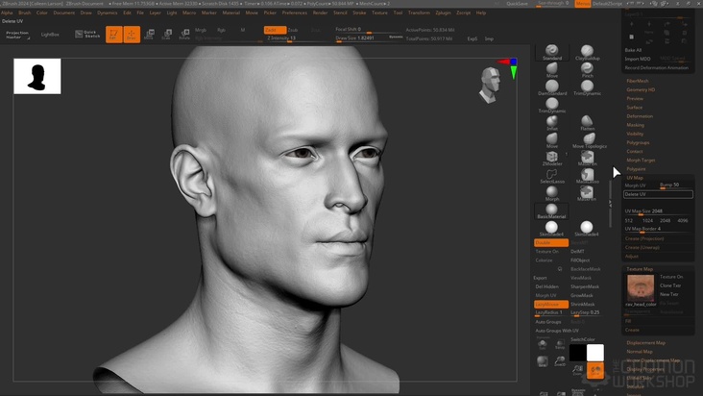
Task: Expand the Masking subpalette
Action: [x=636, y=125]
